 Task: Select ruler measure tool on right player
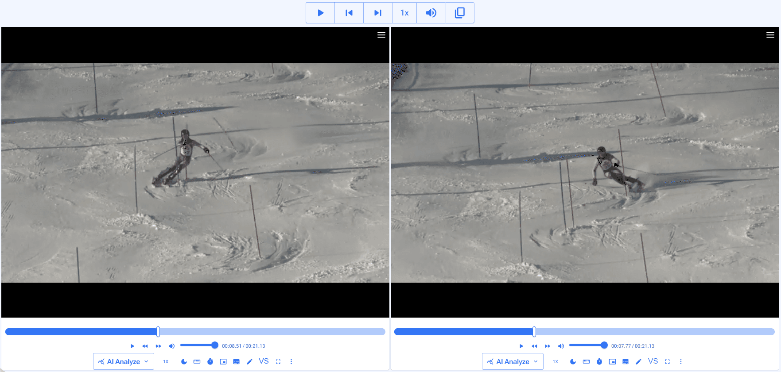pyautogui.click(x=586, y=361)
